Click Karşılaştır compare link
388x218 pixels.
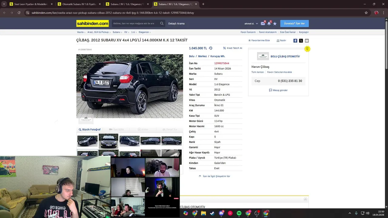[304, 32]
